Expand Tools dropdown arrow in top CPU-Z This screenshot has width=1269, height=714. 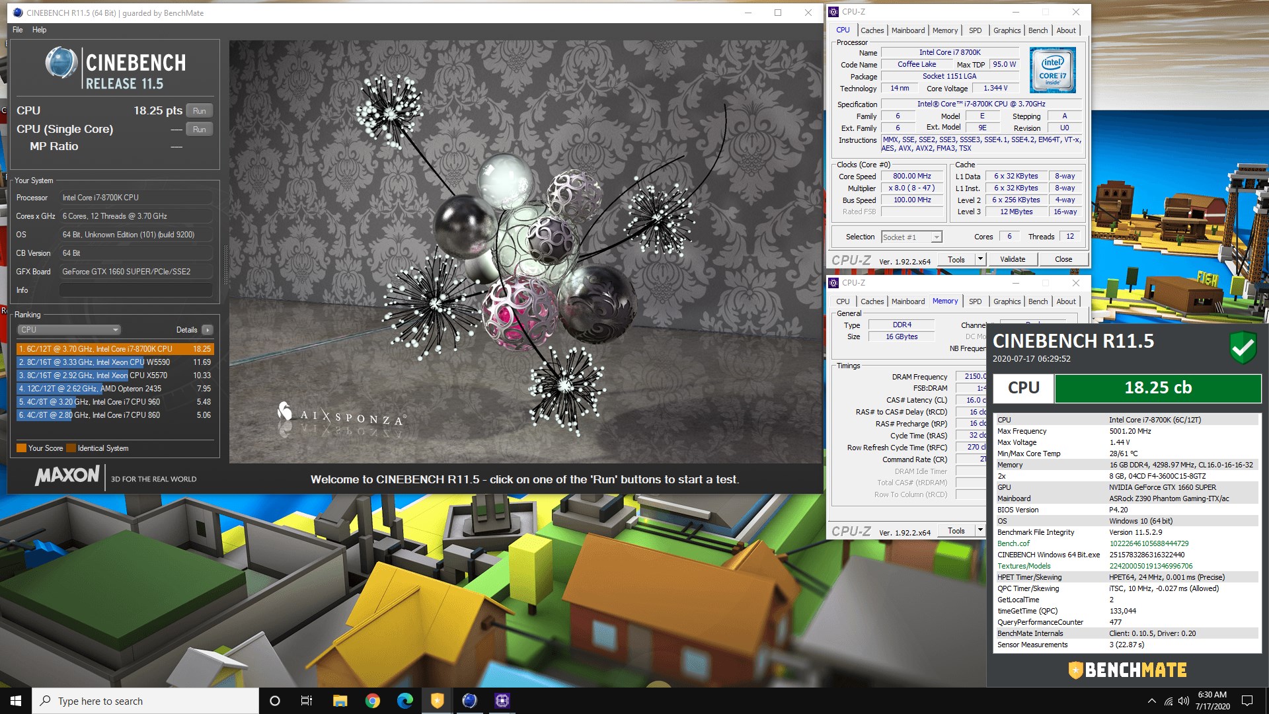pyautogui.click(x=980, y=260)
